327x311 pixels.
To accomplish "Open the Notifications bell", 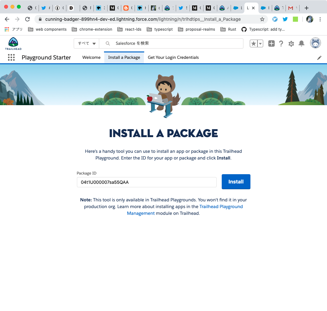I will pos(301,43).
